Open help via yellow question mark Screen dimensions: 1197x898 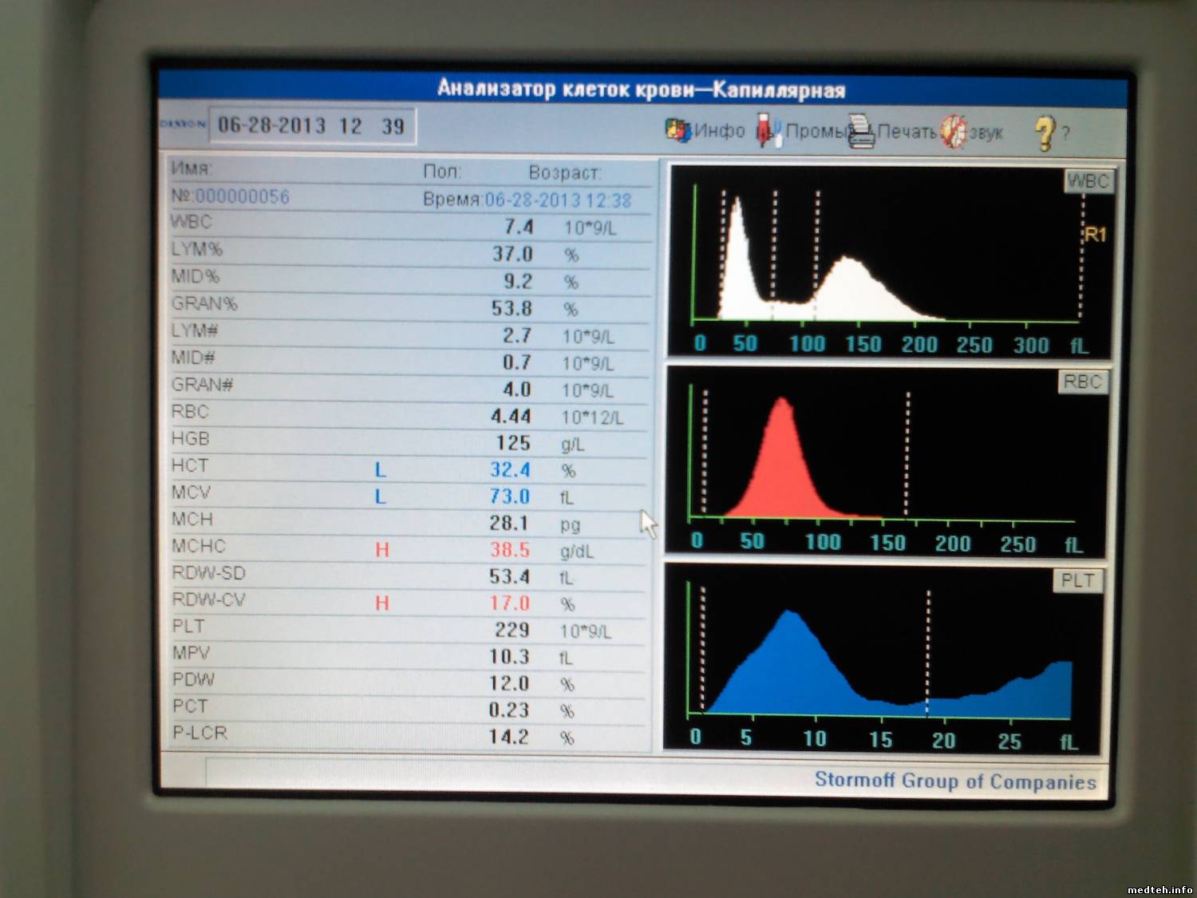point(1045,133)
